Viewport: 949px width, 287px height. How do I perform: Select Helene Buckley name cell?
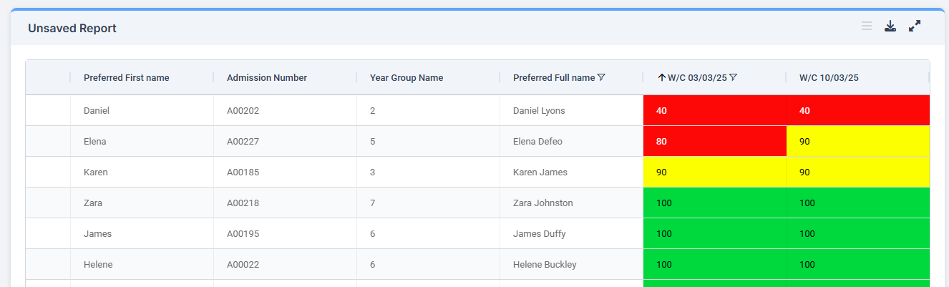[x=545, y=264]
